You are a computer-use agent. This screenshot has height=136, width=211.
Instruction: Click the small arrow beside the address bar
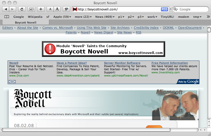point(170,9)
